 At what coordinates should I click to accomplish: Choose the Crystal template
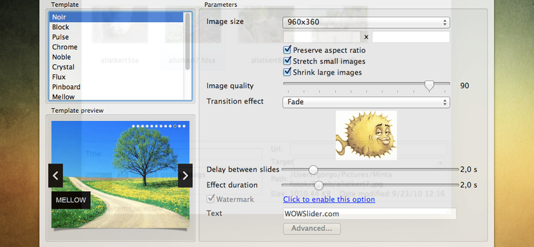(115, 67)
